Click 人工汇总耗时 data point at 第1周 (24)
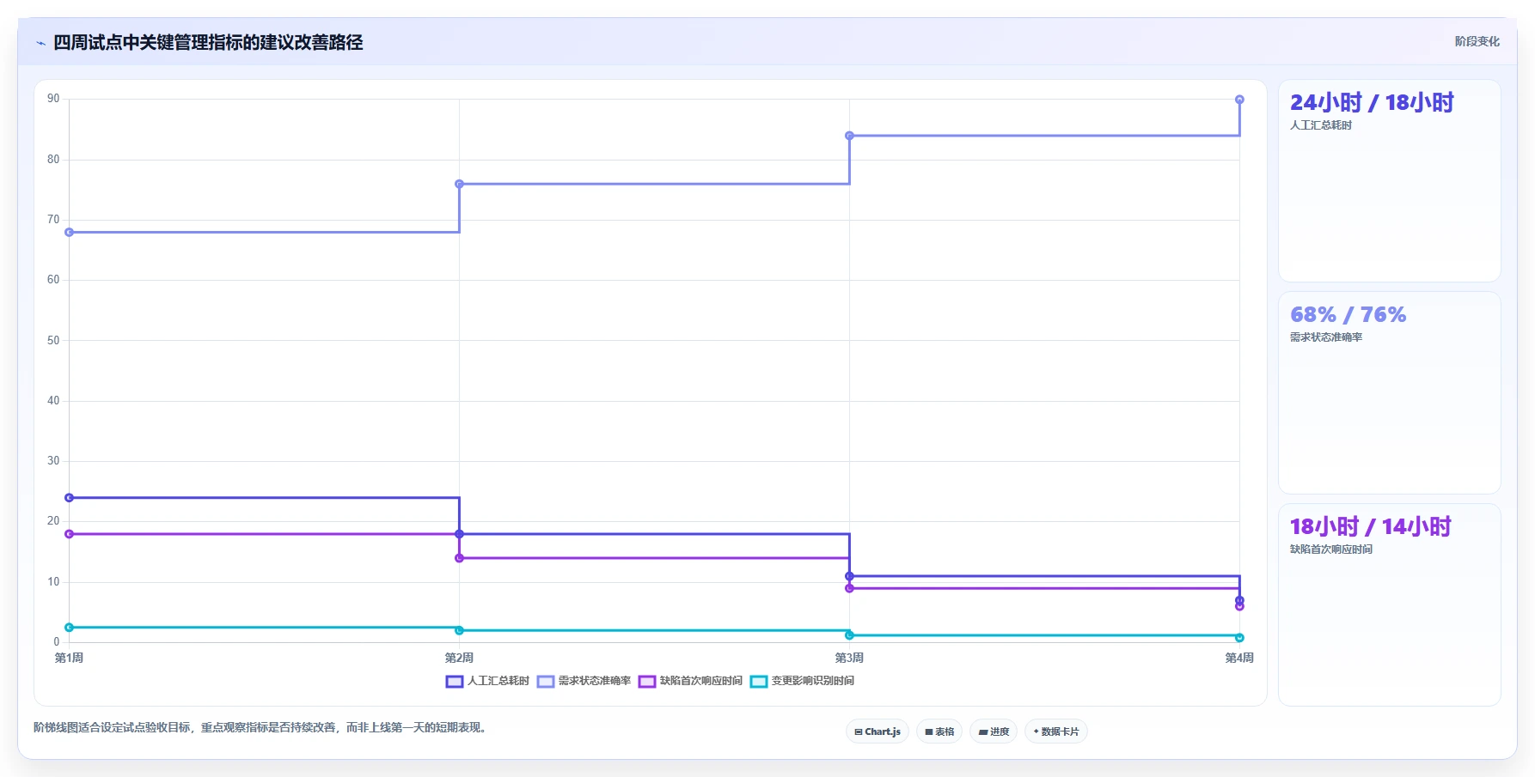1535x777 pixels. pos(70,498)
